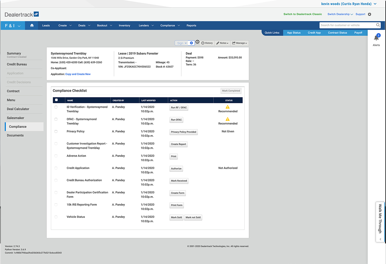Click the info icon beside Sign button
Image resolution: width=386 pixels, height=264 pixels.
click(198, 42)
